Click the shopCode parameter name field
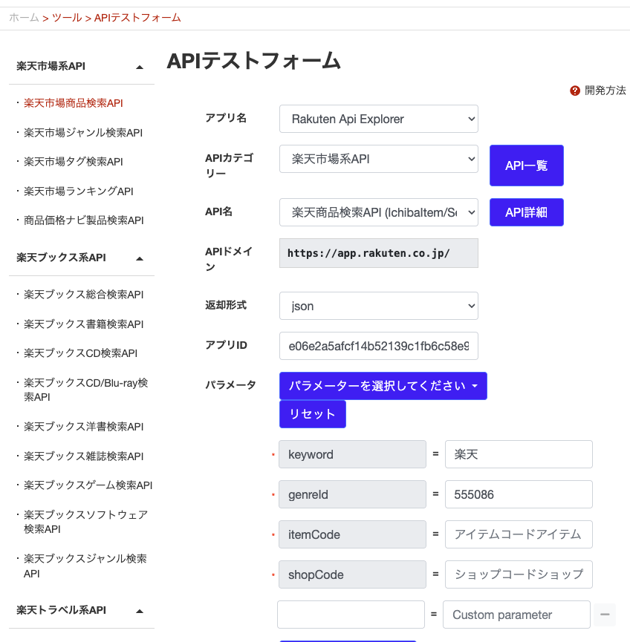This screenshot has width=630, height=642. pos(352,574)
